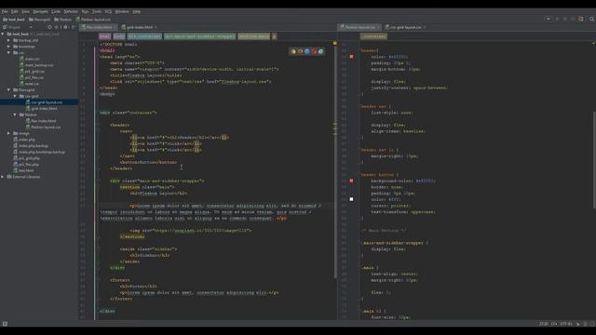The height and width of the screenshot is (335, 596).
Task: Click the scroll-from-source target icon in Project panel
Action: (49, 27)
